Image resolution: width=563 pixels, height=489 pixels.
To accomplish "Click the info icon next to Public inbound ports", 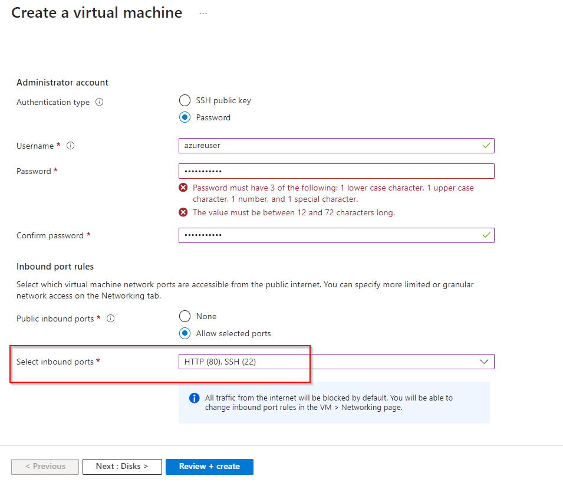I will 110,319.
